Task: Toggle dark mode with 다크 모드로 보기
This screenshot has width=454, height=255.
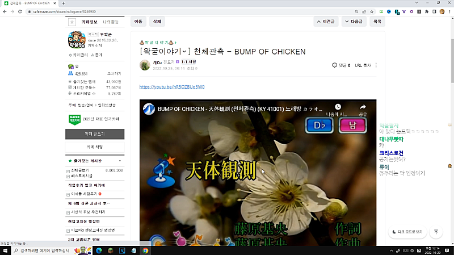Action: tap(407, 232)
